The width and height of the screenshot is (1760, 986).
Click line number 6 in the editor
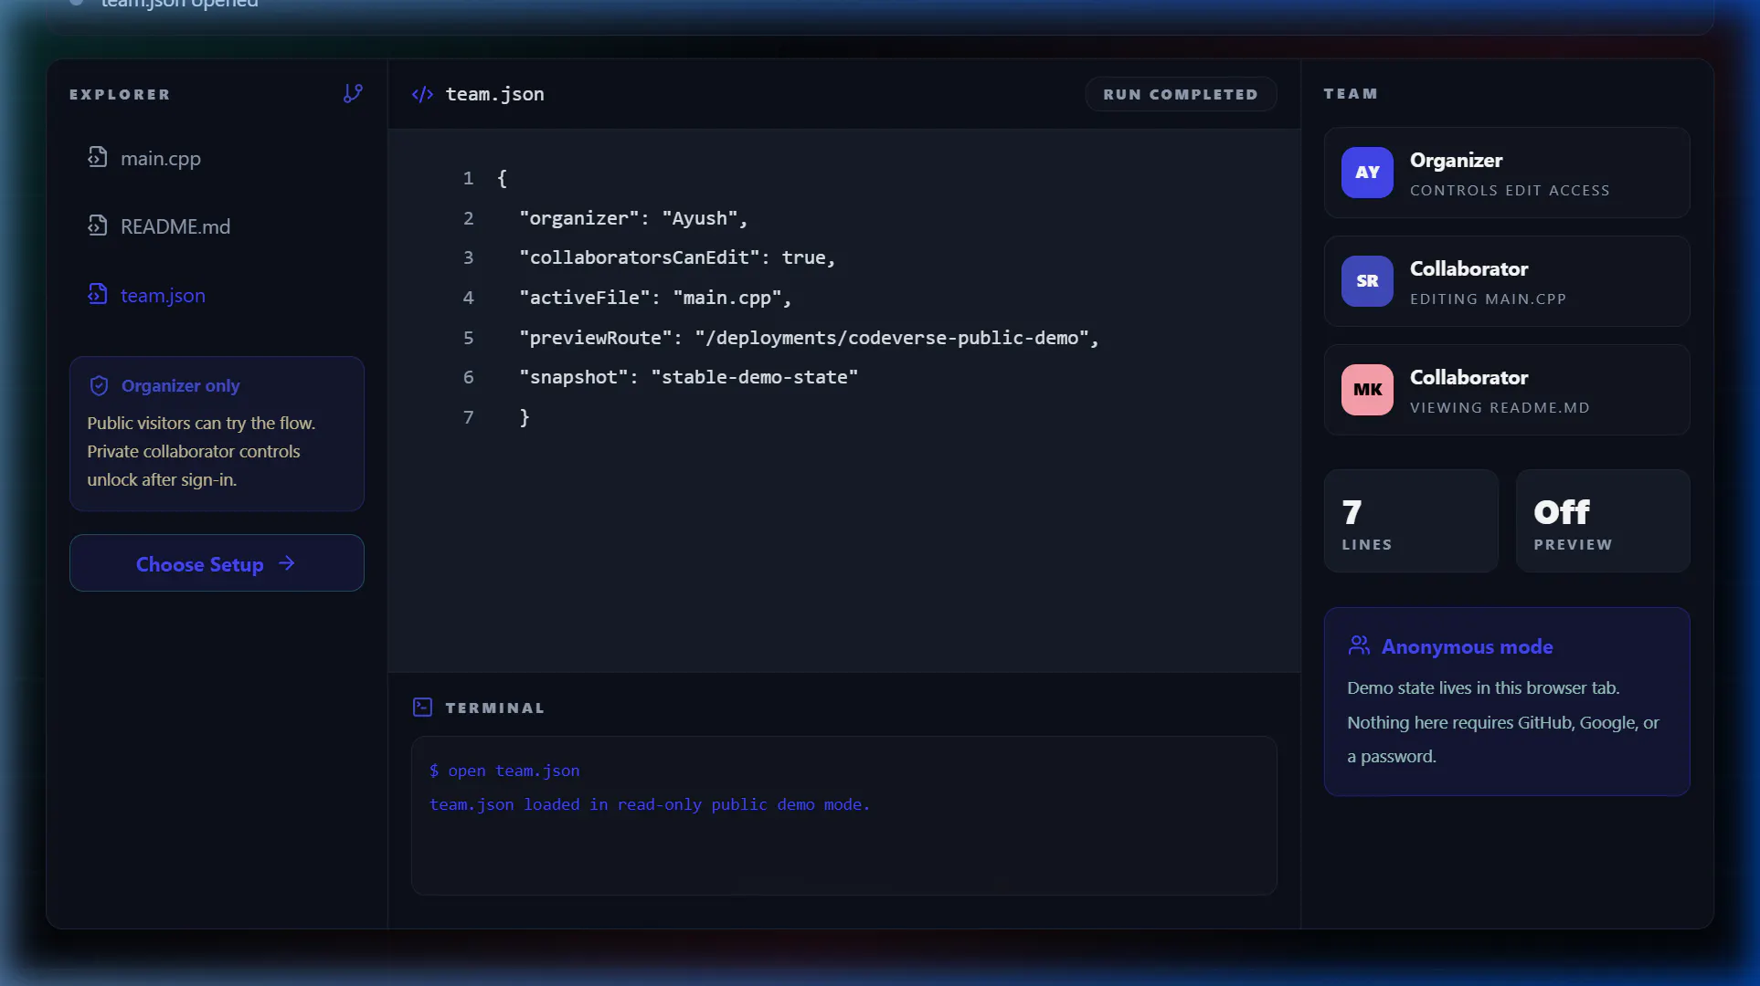pyautogui.click(x=468, y=377)
